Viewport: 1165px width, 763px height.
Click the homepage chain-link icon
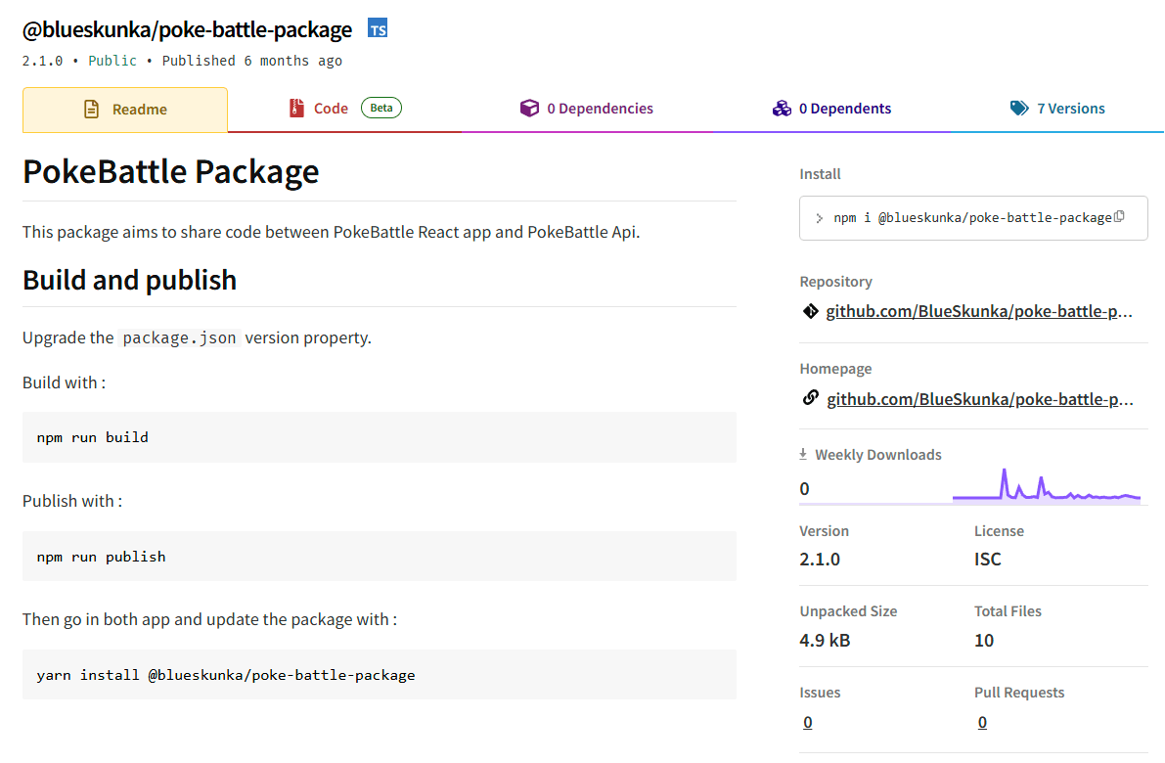811,398
